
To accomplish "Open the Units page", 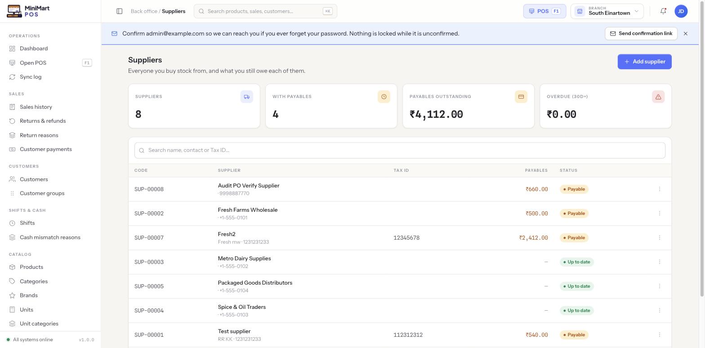I will tap(50, 310).
